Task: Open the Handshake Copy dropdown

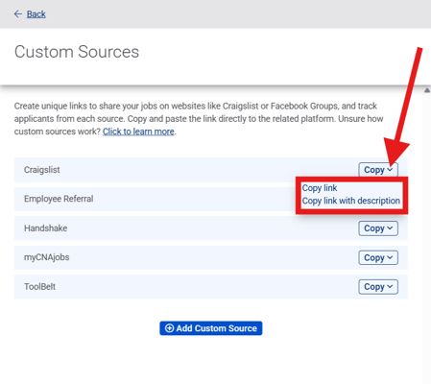Action: tap(378, 228)
